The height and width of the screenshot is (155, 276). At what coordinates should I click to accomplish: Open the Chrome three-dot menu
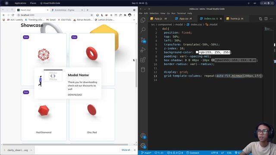pyautogui.click(x=134, y=15)
